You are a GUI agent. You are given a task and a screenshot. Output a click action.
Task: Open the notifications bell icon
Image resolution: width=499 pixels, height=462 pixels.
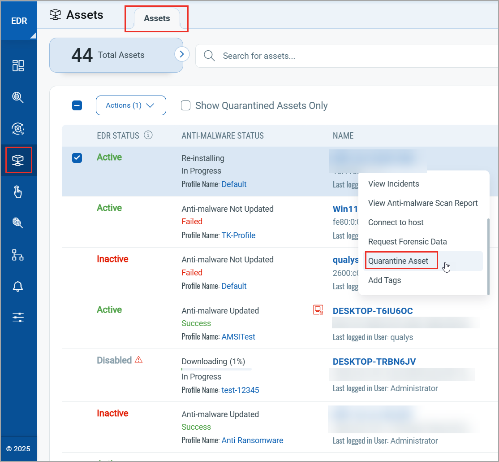tap(18, 286)
